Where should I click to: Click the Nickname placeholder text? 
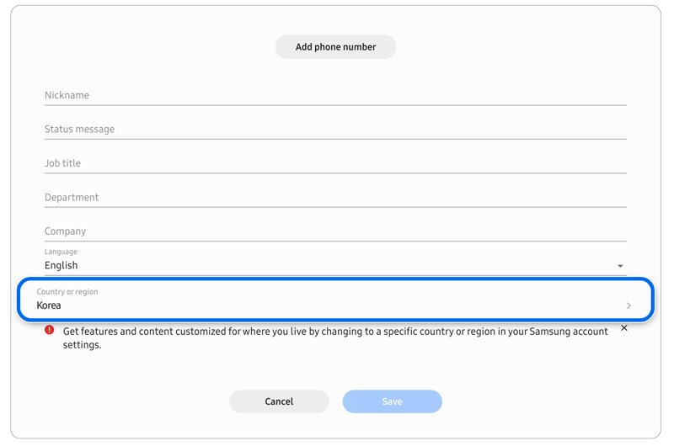tap(67, 96)
